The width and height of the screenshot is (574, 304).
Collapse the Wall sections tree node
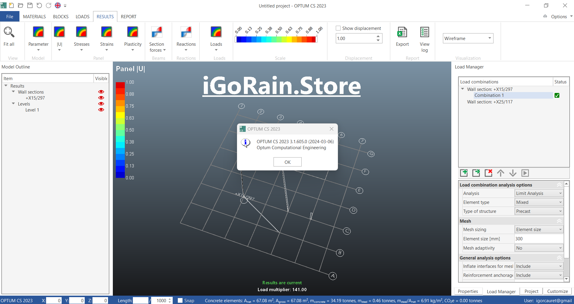pyautogui.click(x=13, y=92)
